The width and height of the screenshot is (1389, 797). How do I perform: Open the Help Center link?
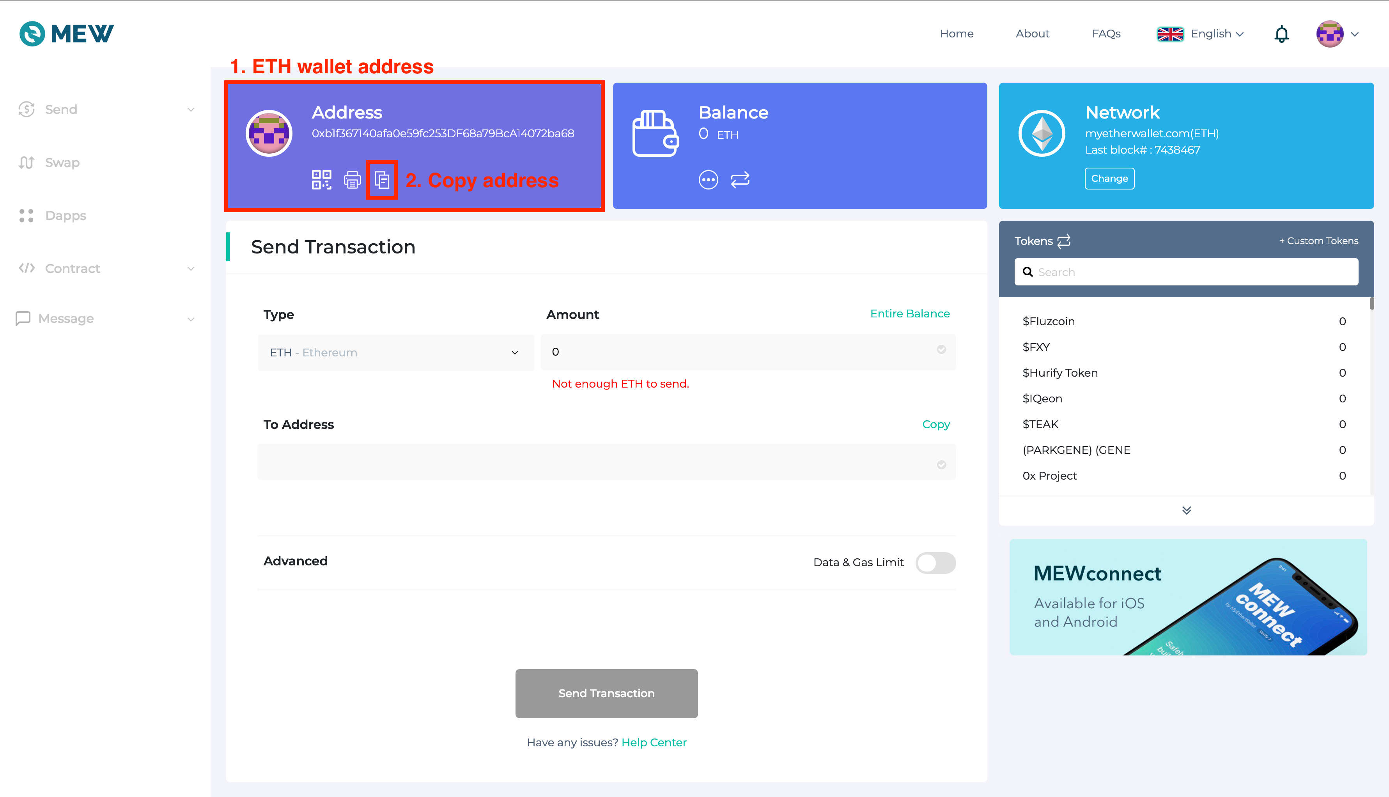[654, 742]
